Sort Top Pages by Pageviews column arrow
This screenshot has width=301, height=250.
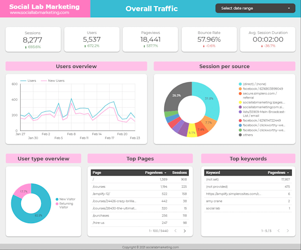[x=165, y=173]
